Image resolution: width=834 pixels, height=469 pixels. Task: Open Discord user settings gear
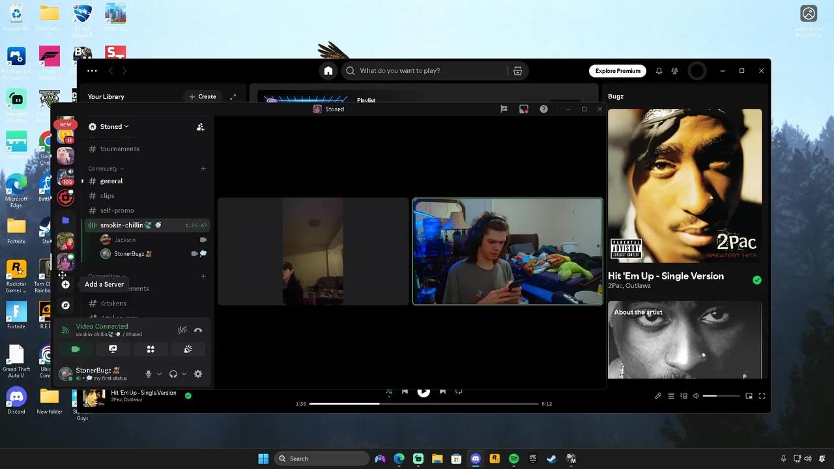tap(198, 373)
